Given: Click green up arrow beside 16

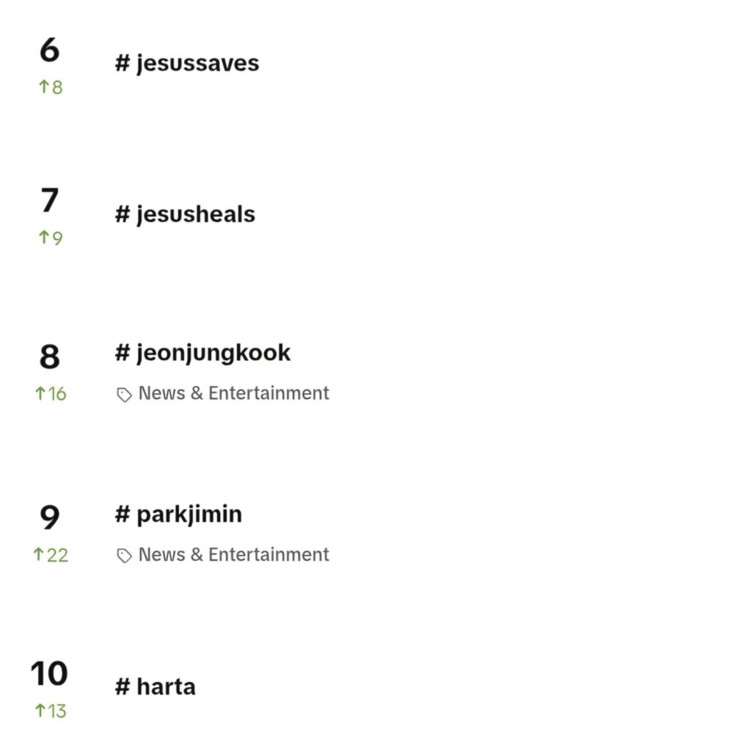Looking at the screenshot, I should coord(40,393).
